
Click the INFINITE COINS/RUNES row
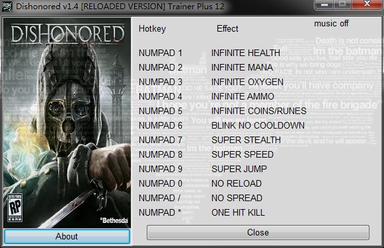(x=259, y=111)
